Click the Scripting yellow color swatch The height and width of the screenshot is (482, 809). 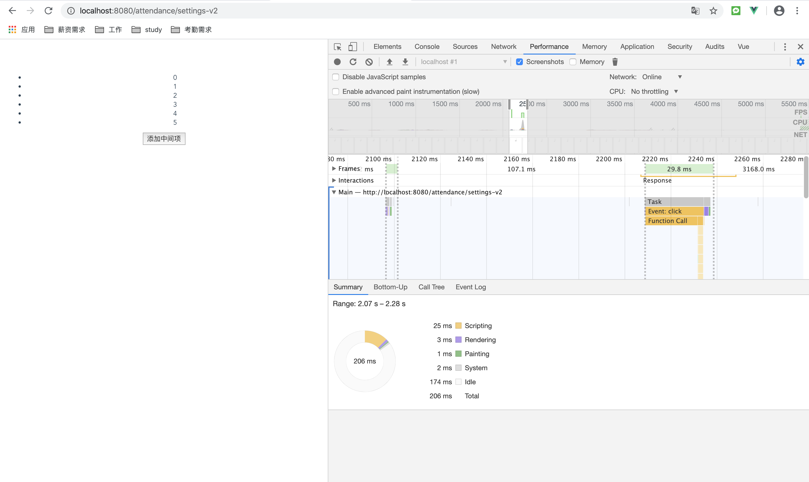tap(458, 326)
